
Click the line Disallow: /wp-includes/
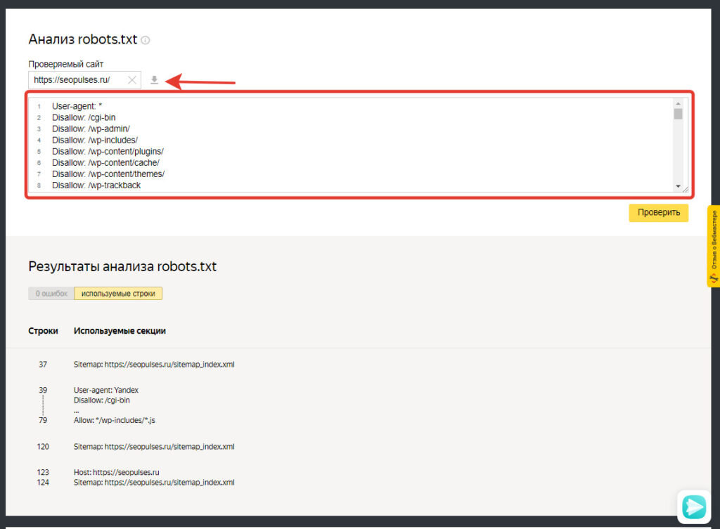click(x=95, y=141)
